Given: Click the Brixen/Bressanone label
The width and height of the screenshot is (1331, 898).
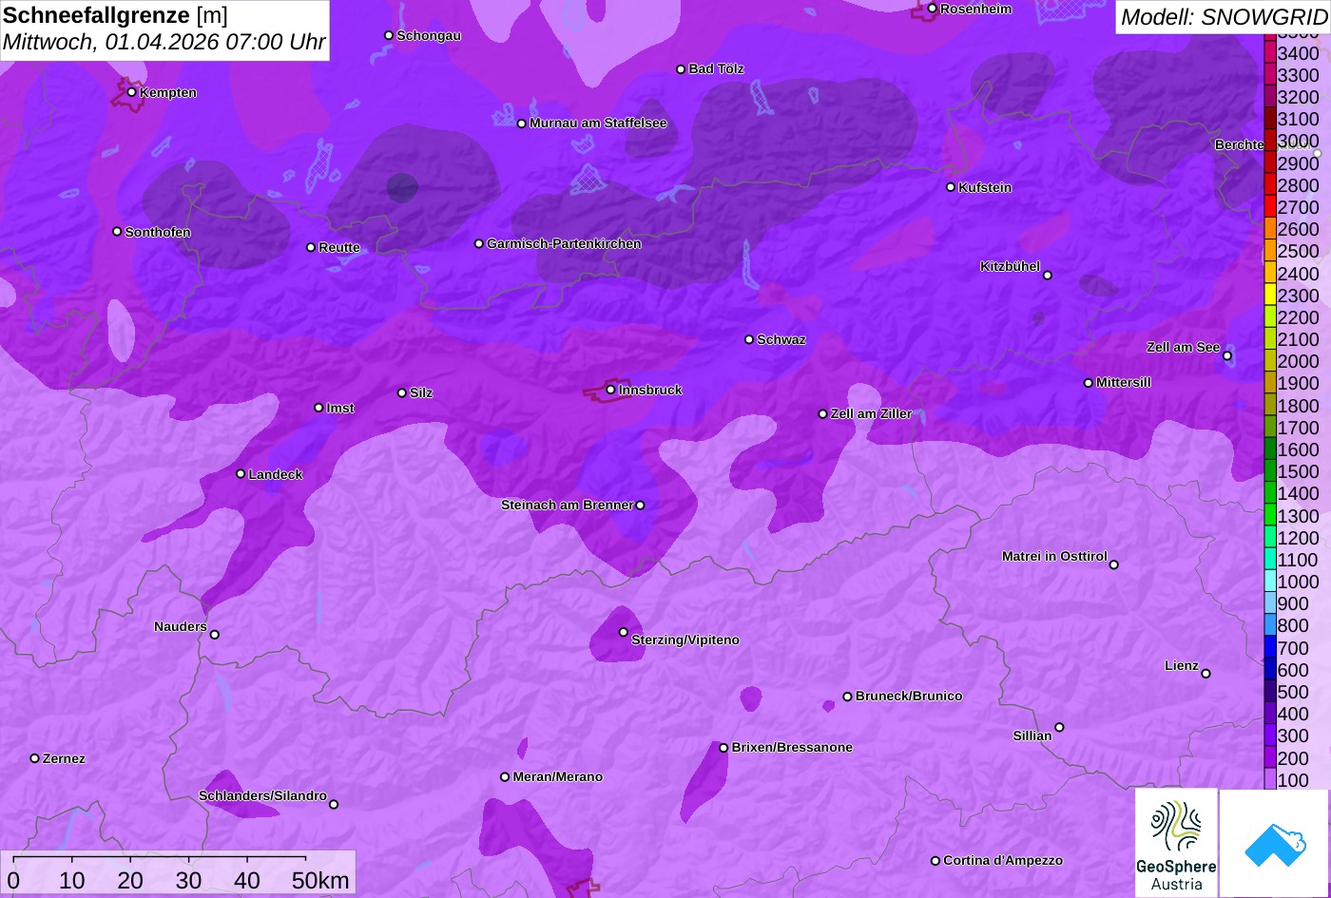Looking at the screenshot, I should tap(792, 748).
